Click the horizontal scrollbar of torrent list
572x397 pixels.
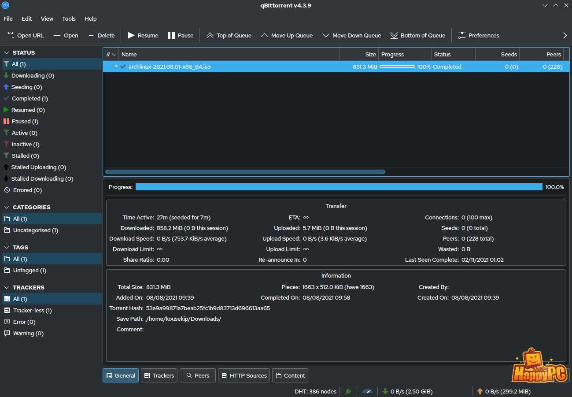[245, 172]
